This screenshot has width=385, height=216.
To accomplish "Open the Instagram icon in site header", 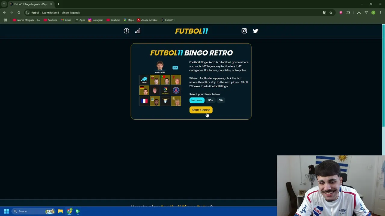I will click(244, 31).
